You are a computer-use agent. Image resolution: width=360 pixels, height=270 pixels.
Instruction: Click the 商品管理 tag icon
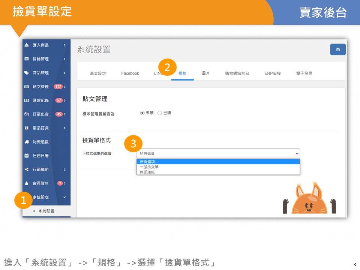(x=27, y=73)
